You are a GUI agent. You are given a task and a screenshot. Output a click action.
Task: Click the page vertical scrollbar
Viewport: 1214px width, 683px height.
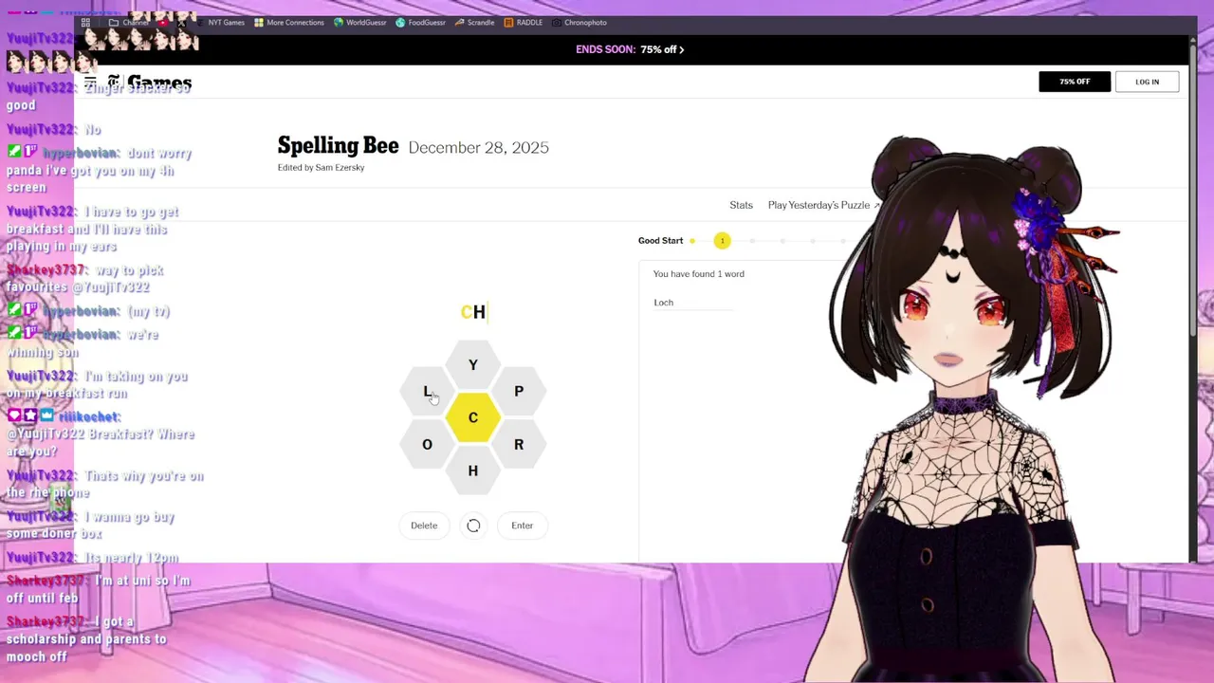pos(1192,299)
